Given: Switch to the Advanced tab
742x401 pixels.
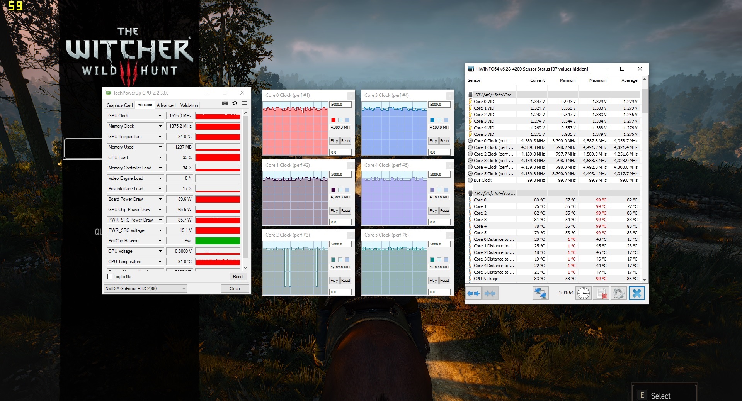Looking at the screenshot, I should coord(166,105).
